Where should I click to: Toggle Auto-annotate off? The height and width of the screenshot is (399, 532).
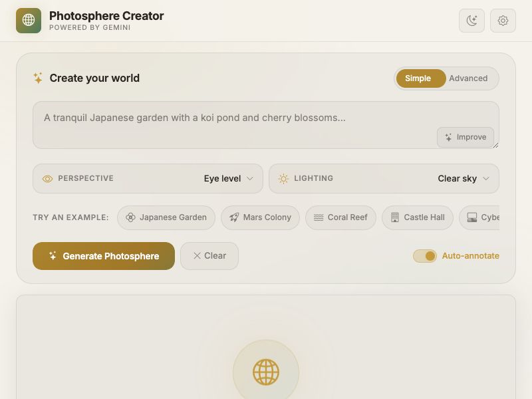click(425, 255)
